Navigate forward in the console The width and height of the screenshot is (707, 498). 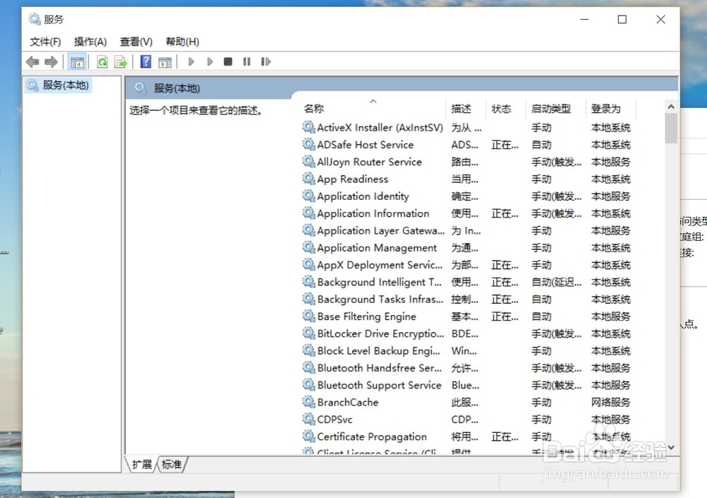coord(50,61)
